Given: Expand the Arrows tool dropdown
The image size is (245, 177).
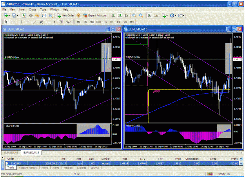Looking at the screenshot, I should point(71,22).
